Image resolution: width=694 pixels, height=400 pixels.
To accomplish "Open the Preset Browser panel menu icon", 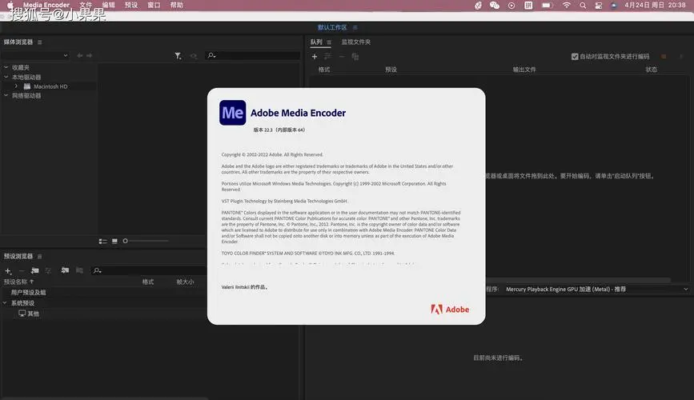I will coord(40,257).
